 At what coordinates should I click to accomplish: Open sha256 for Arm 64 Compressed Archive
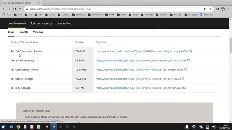(x=186, y=51)
